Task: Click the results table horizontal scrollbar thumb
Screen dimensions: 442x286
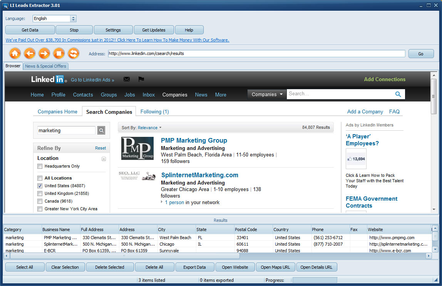Action: [x=125, y=256]
